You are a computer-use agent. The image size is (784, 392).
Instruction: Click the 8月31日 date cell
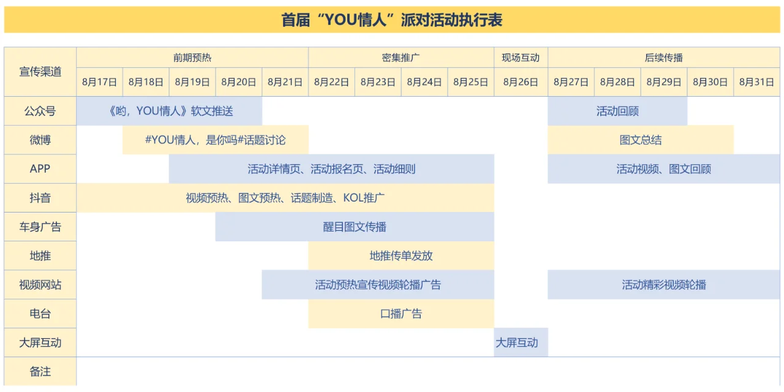tap(757, 82)
